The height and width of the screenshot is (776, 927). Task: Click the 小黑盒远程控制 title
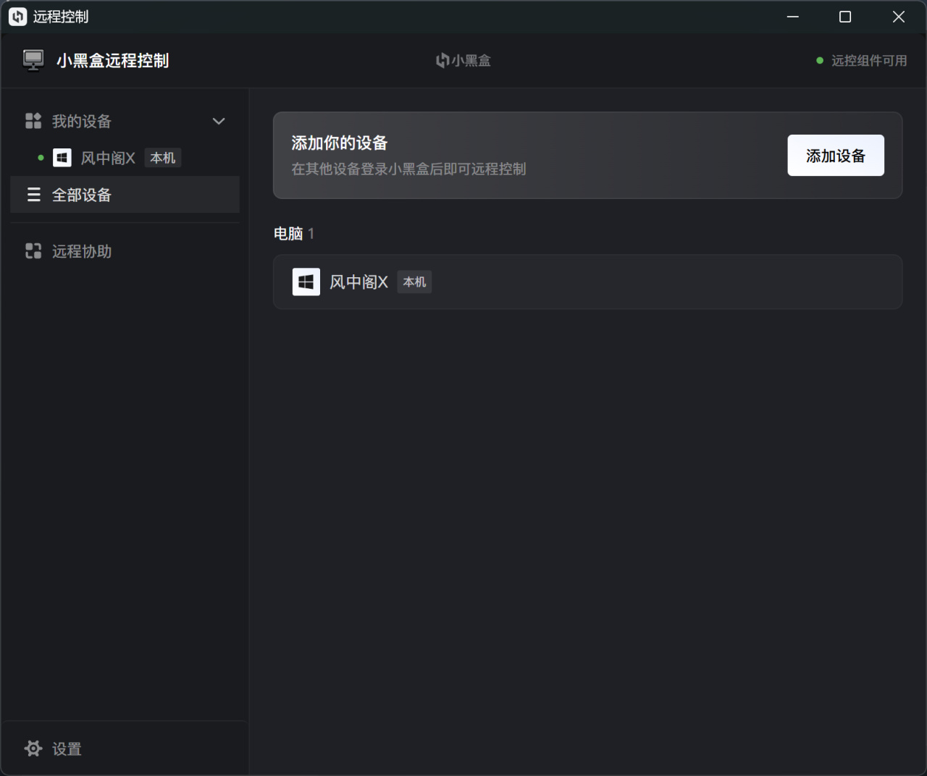click(113, 61)
